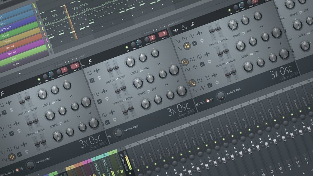The height and width of the screenshot is (176, 313).
Task: Click up/down arrows on Lead 2 top oscillator
Action: (x=202, y=40)
